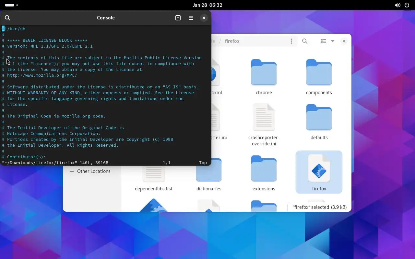Select the firefox script file icon
415x259 pixels.
pos(319,168)
